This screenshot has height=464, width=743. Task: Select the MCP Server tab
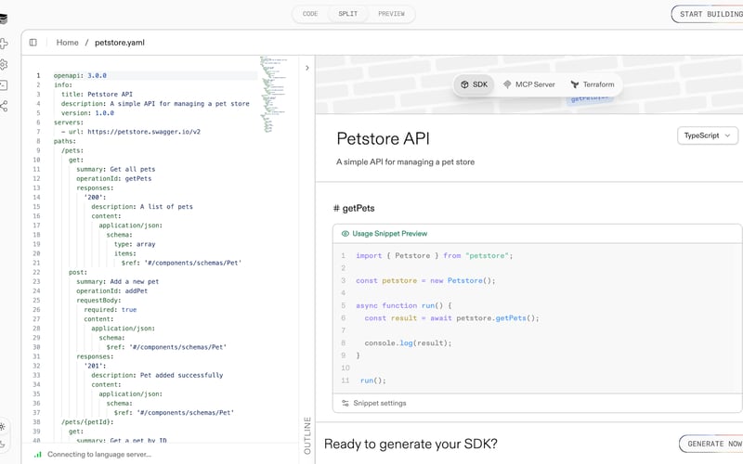tap(528, 84)
